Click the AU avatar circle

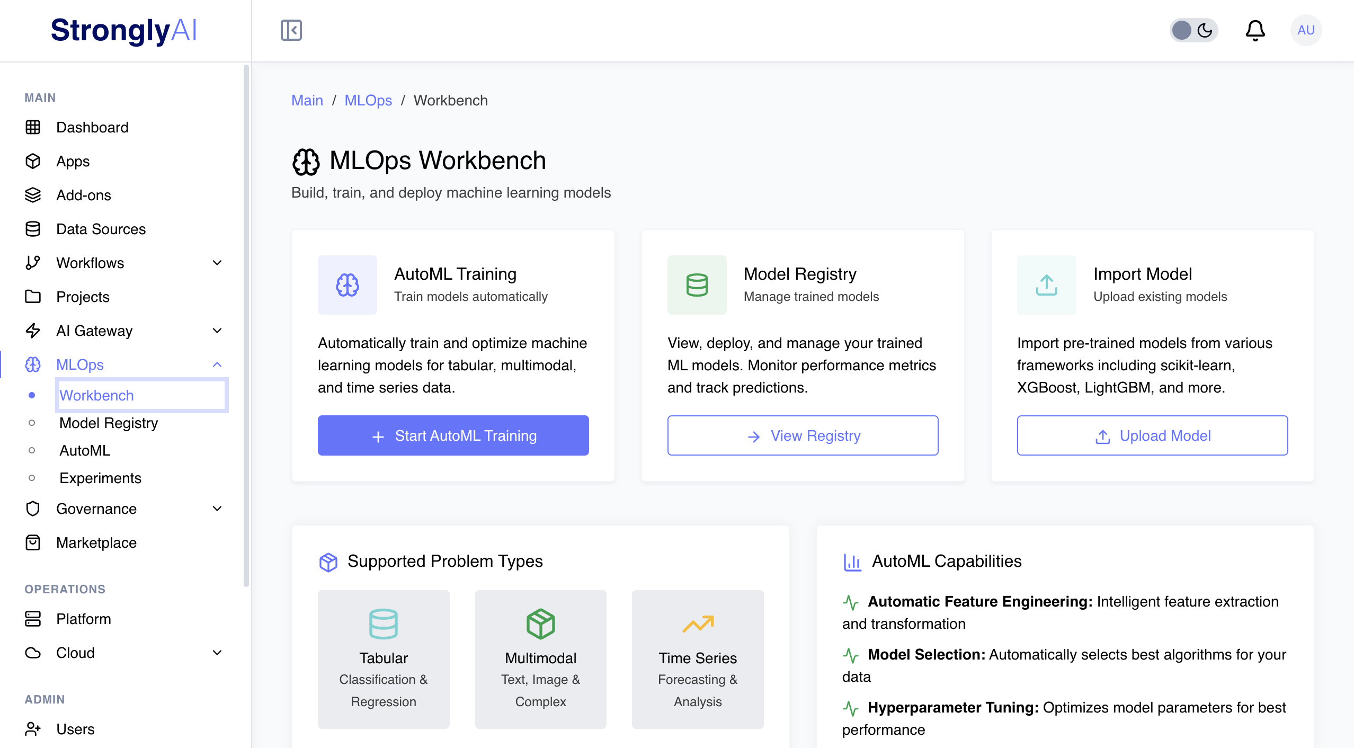coord(1305,30)
